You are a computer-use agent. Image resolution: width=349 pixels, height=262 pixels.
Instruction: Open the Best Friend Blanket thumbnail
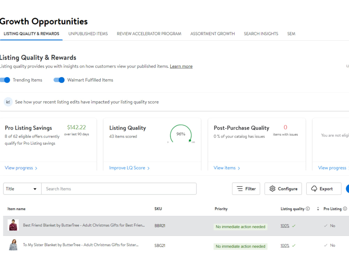click(x=13, y=225)
